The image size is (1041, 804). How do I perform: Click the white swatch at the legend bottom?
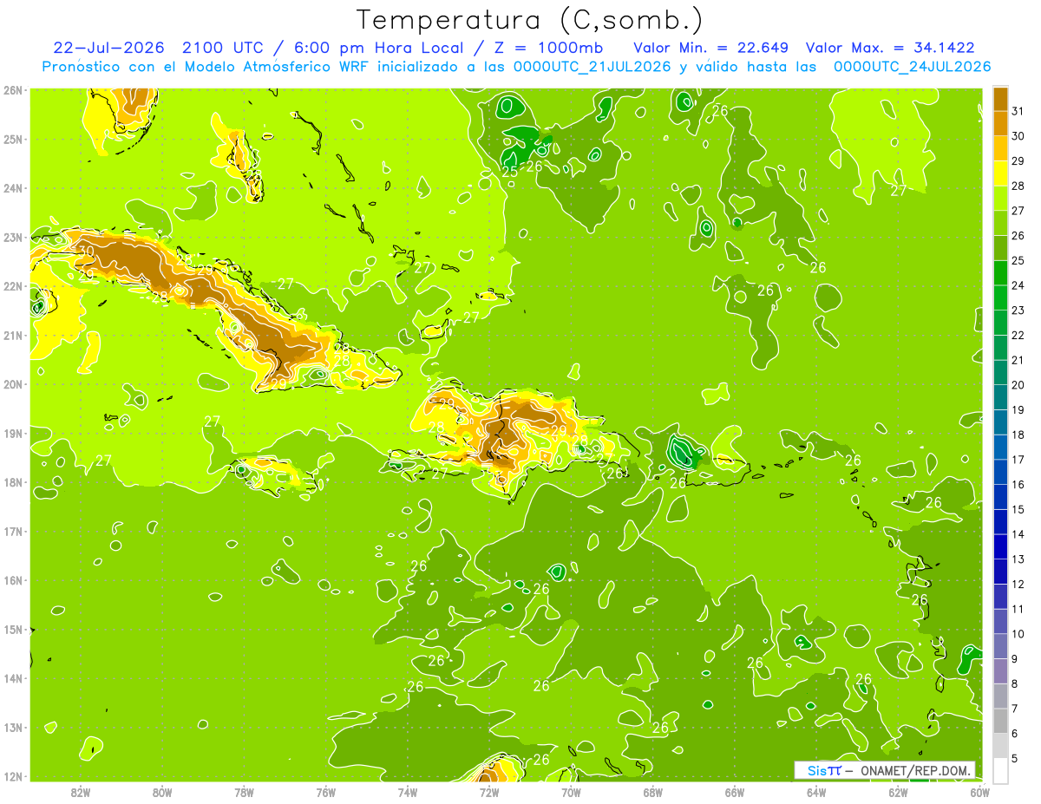[x=1000, y=771]
